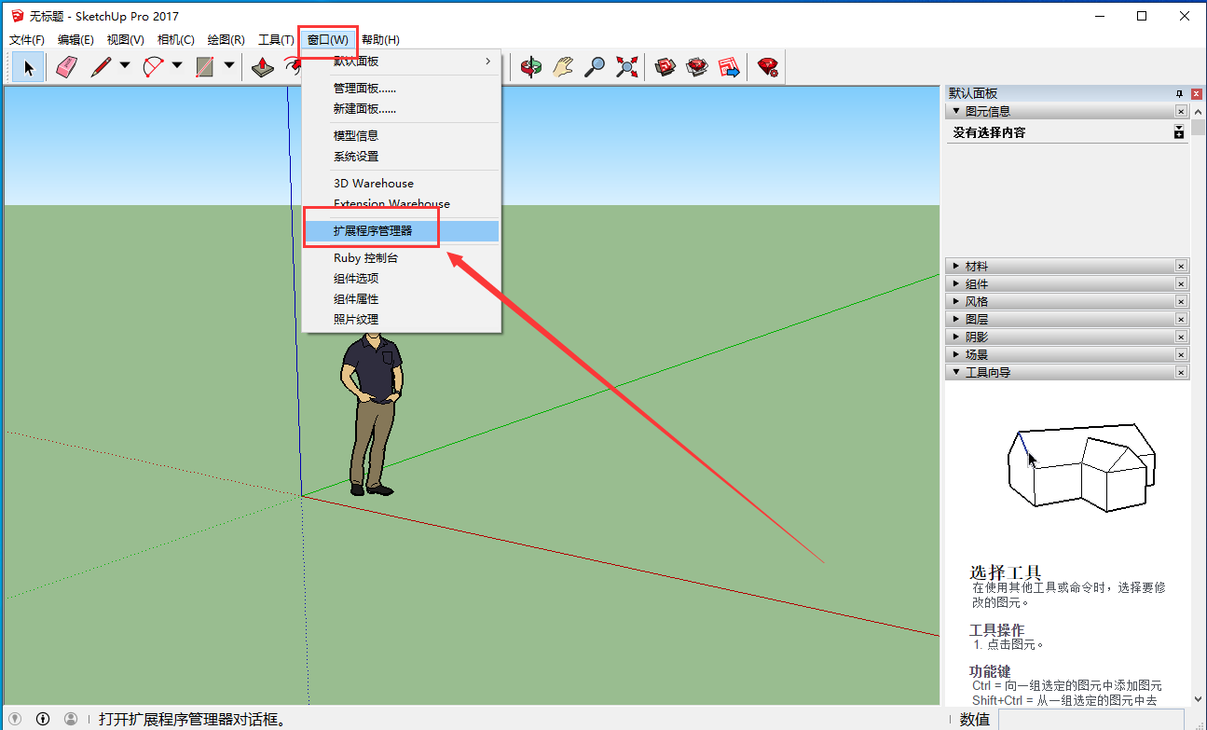Click the Zoom Extents tool
The image size is (1207, 730).
pyautogui.click(x=627, y=67)
